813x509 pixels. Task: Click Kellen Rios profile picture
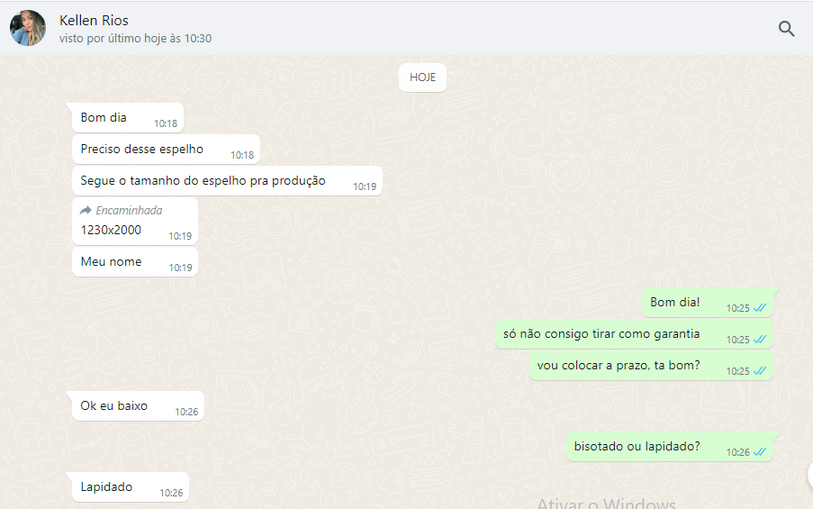point(28,28)
